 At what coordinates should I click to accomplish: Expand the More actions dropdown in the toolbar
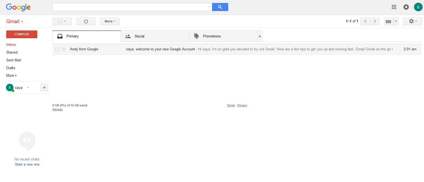coord(110,21)
